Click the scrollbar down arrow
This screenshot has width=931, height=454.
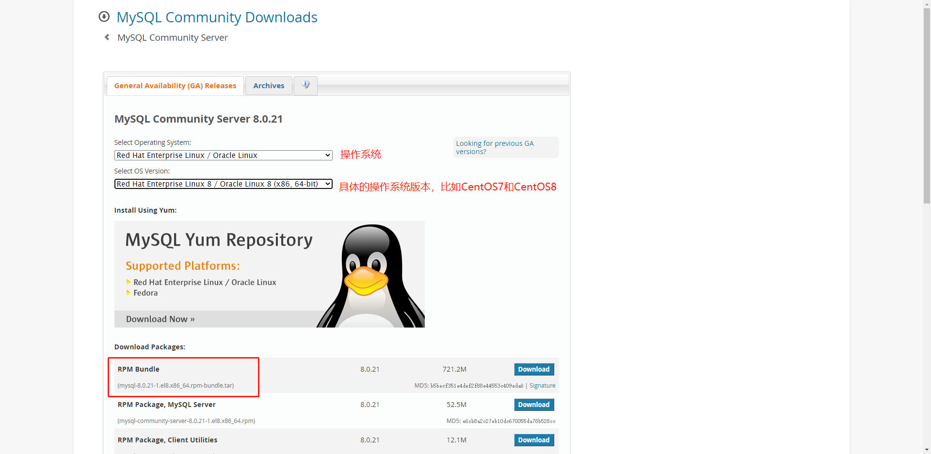pyautogui.click(x=927, y=450)
